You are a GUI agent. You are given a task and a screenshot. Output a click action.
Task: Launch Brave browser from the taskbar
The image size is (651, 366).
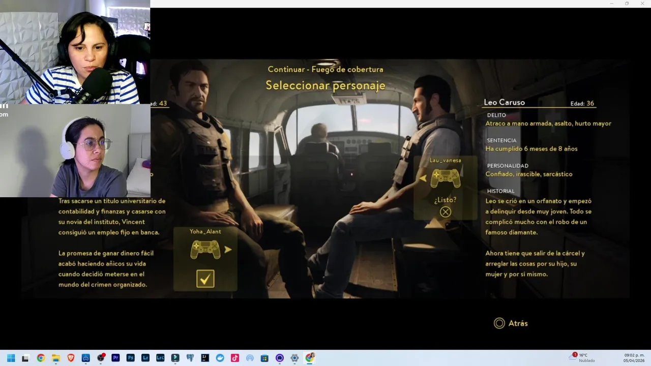pyautogui.click(x=71, y=358)
